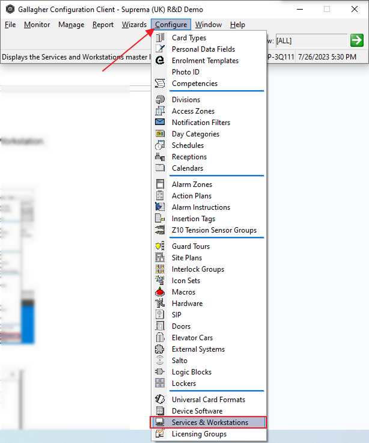The image size is (369, 443).
Task: Click the Notification Filters envelope icon
Action: click(x=160, y=123)
